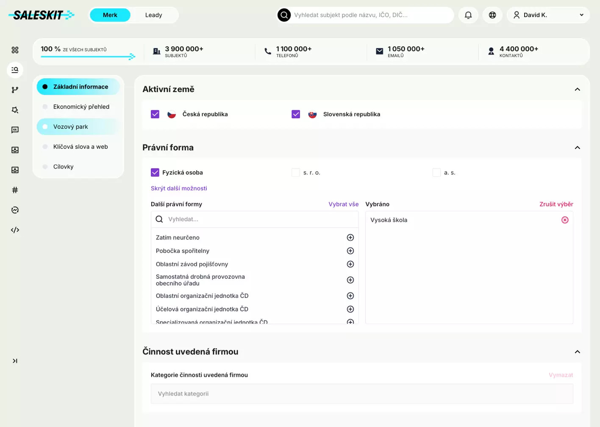This screenshot has width=600, height=427.
Task: Click the Vybrat vše link
Action: tap(344, 204)
